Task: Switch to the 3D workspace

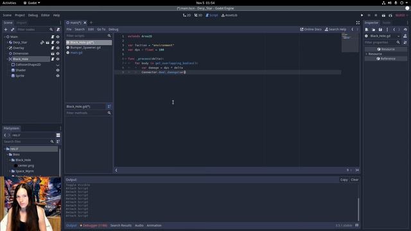Action: tap(198, 15)
